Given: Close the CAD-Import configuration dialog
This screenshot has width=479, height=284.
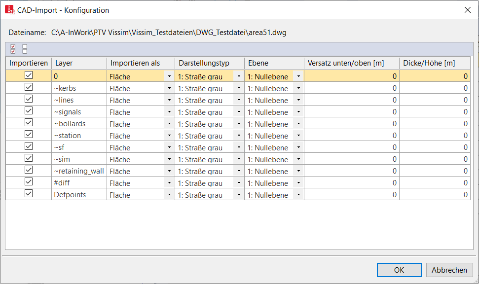Looking at the screenshot, I should [x=467, y=10].
